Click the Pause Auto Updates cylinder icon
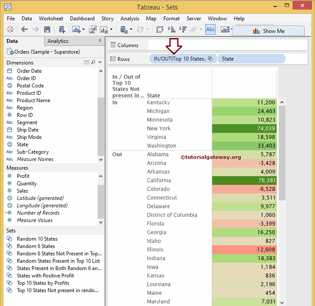Screen dimensions: 315x306 click(x=124, y=29)
